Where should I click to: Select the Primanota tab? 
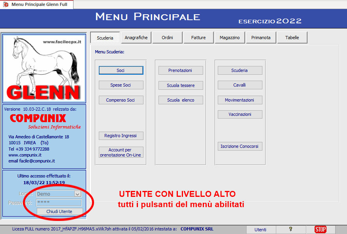pyautogui.click(x=261, y=38)
